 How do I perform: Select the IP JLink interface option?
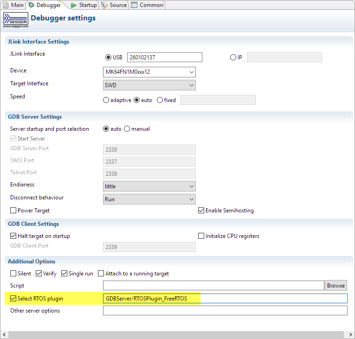pos(233,58)
